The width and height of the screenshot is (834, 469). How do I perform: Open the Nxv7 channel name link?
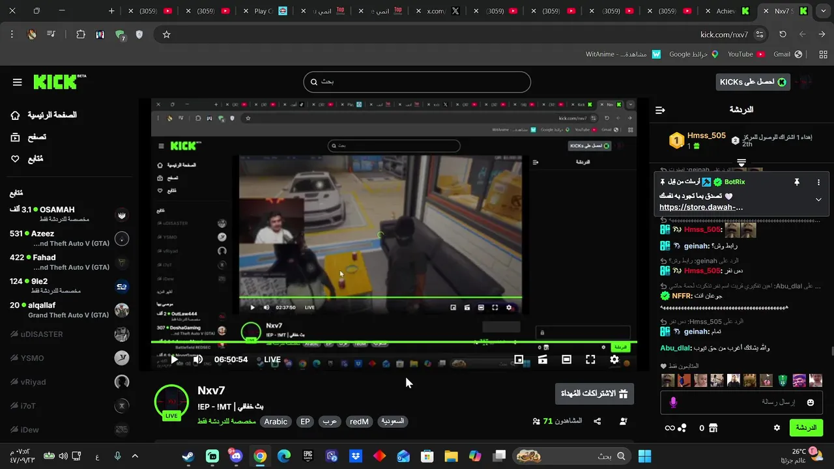[x=211, y=391]
